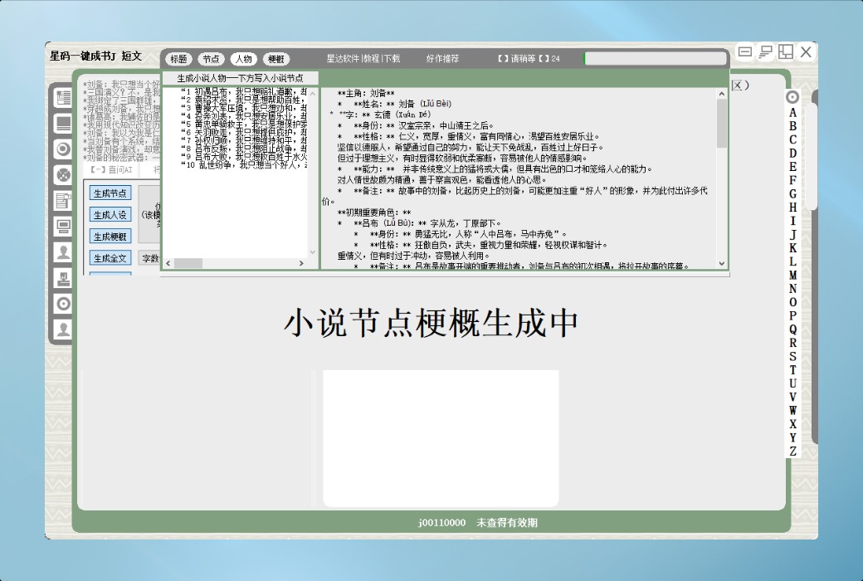Click the 生成全文 button

[x=110, y=258]
